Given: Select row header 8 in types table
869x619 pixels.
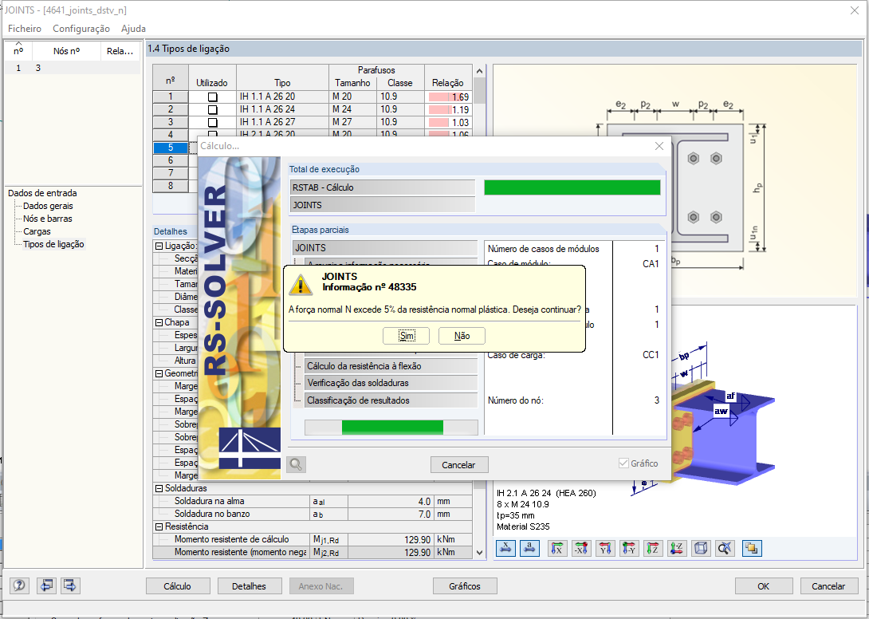Looking at the screenshot, I should point(171,186).
